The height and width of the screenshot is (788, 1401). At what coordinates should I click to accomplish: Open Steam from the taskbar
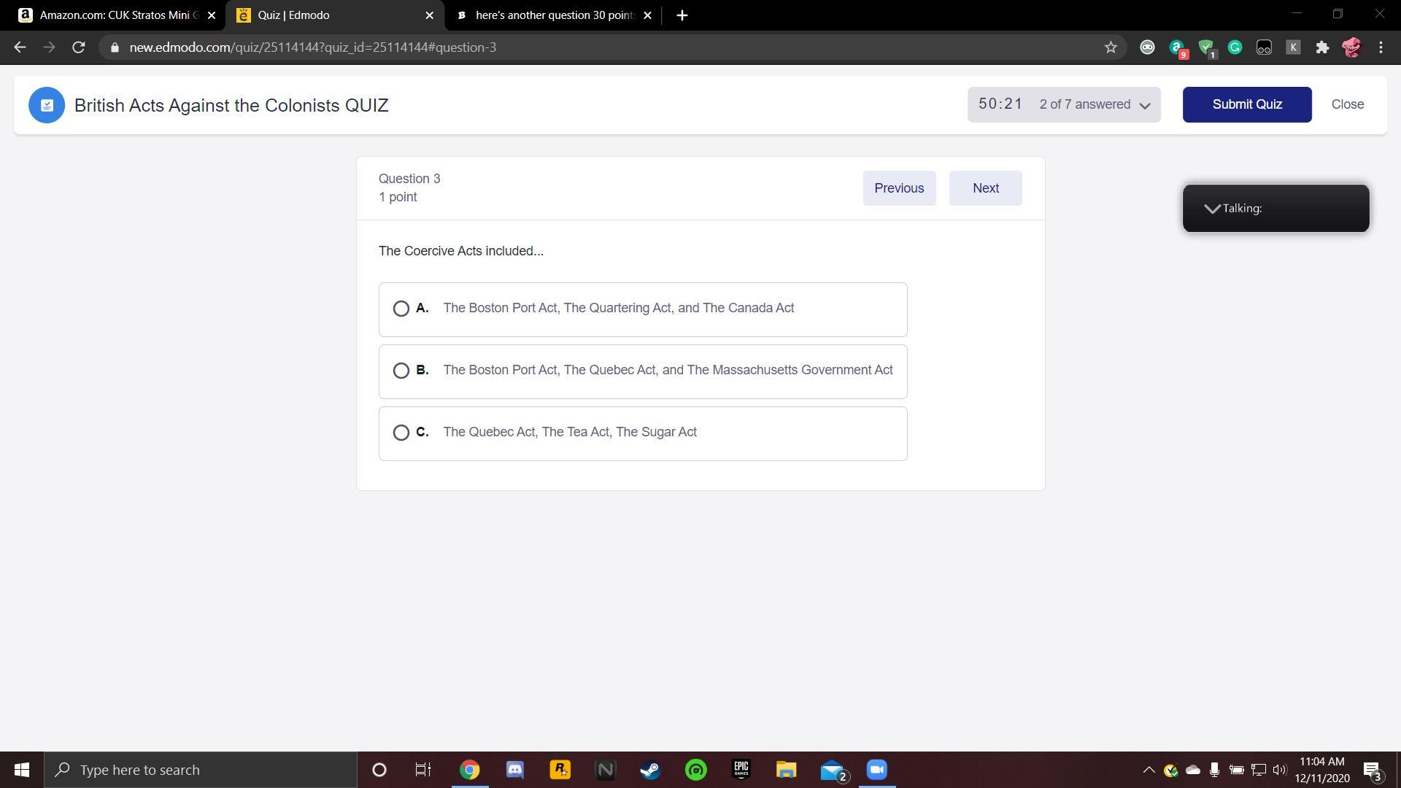click(650, 770)
